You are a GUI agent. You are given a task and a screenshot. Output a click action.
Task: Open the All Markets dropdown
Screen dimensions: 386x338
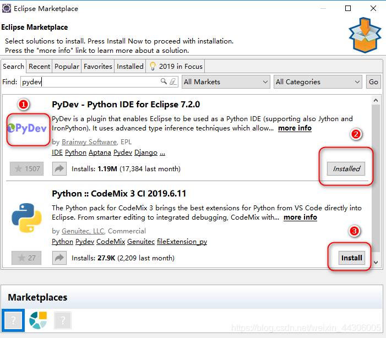pos(226,81)
